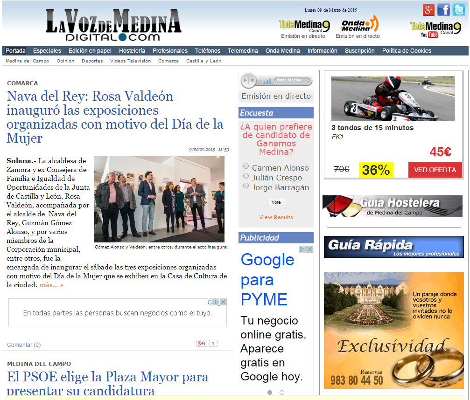The image size is (470, 400).
Task: Open Vídeos Televisión submenu section
Action: pyautogui.click(x=130, y=61)
